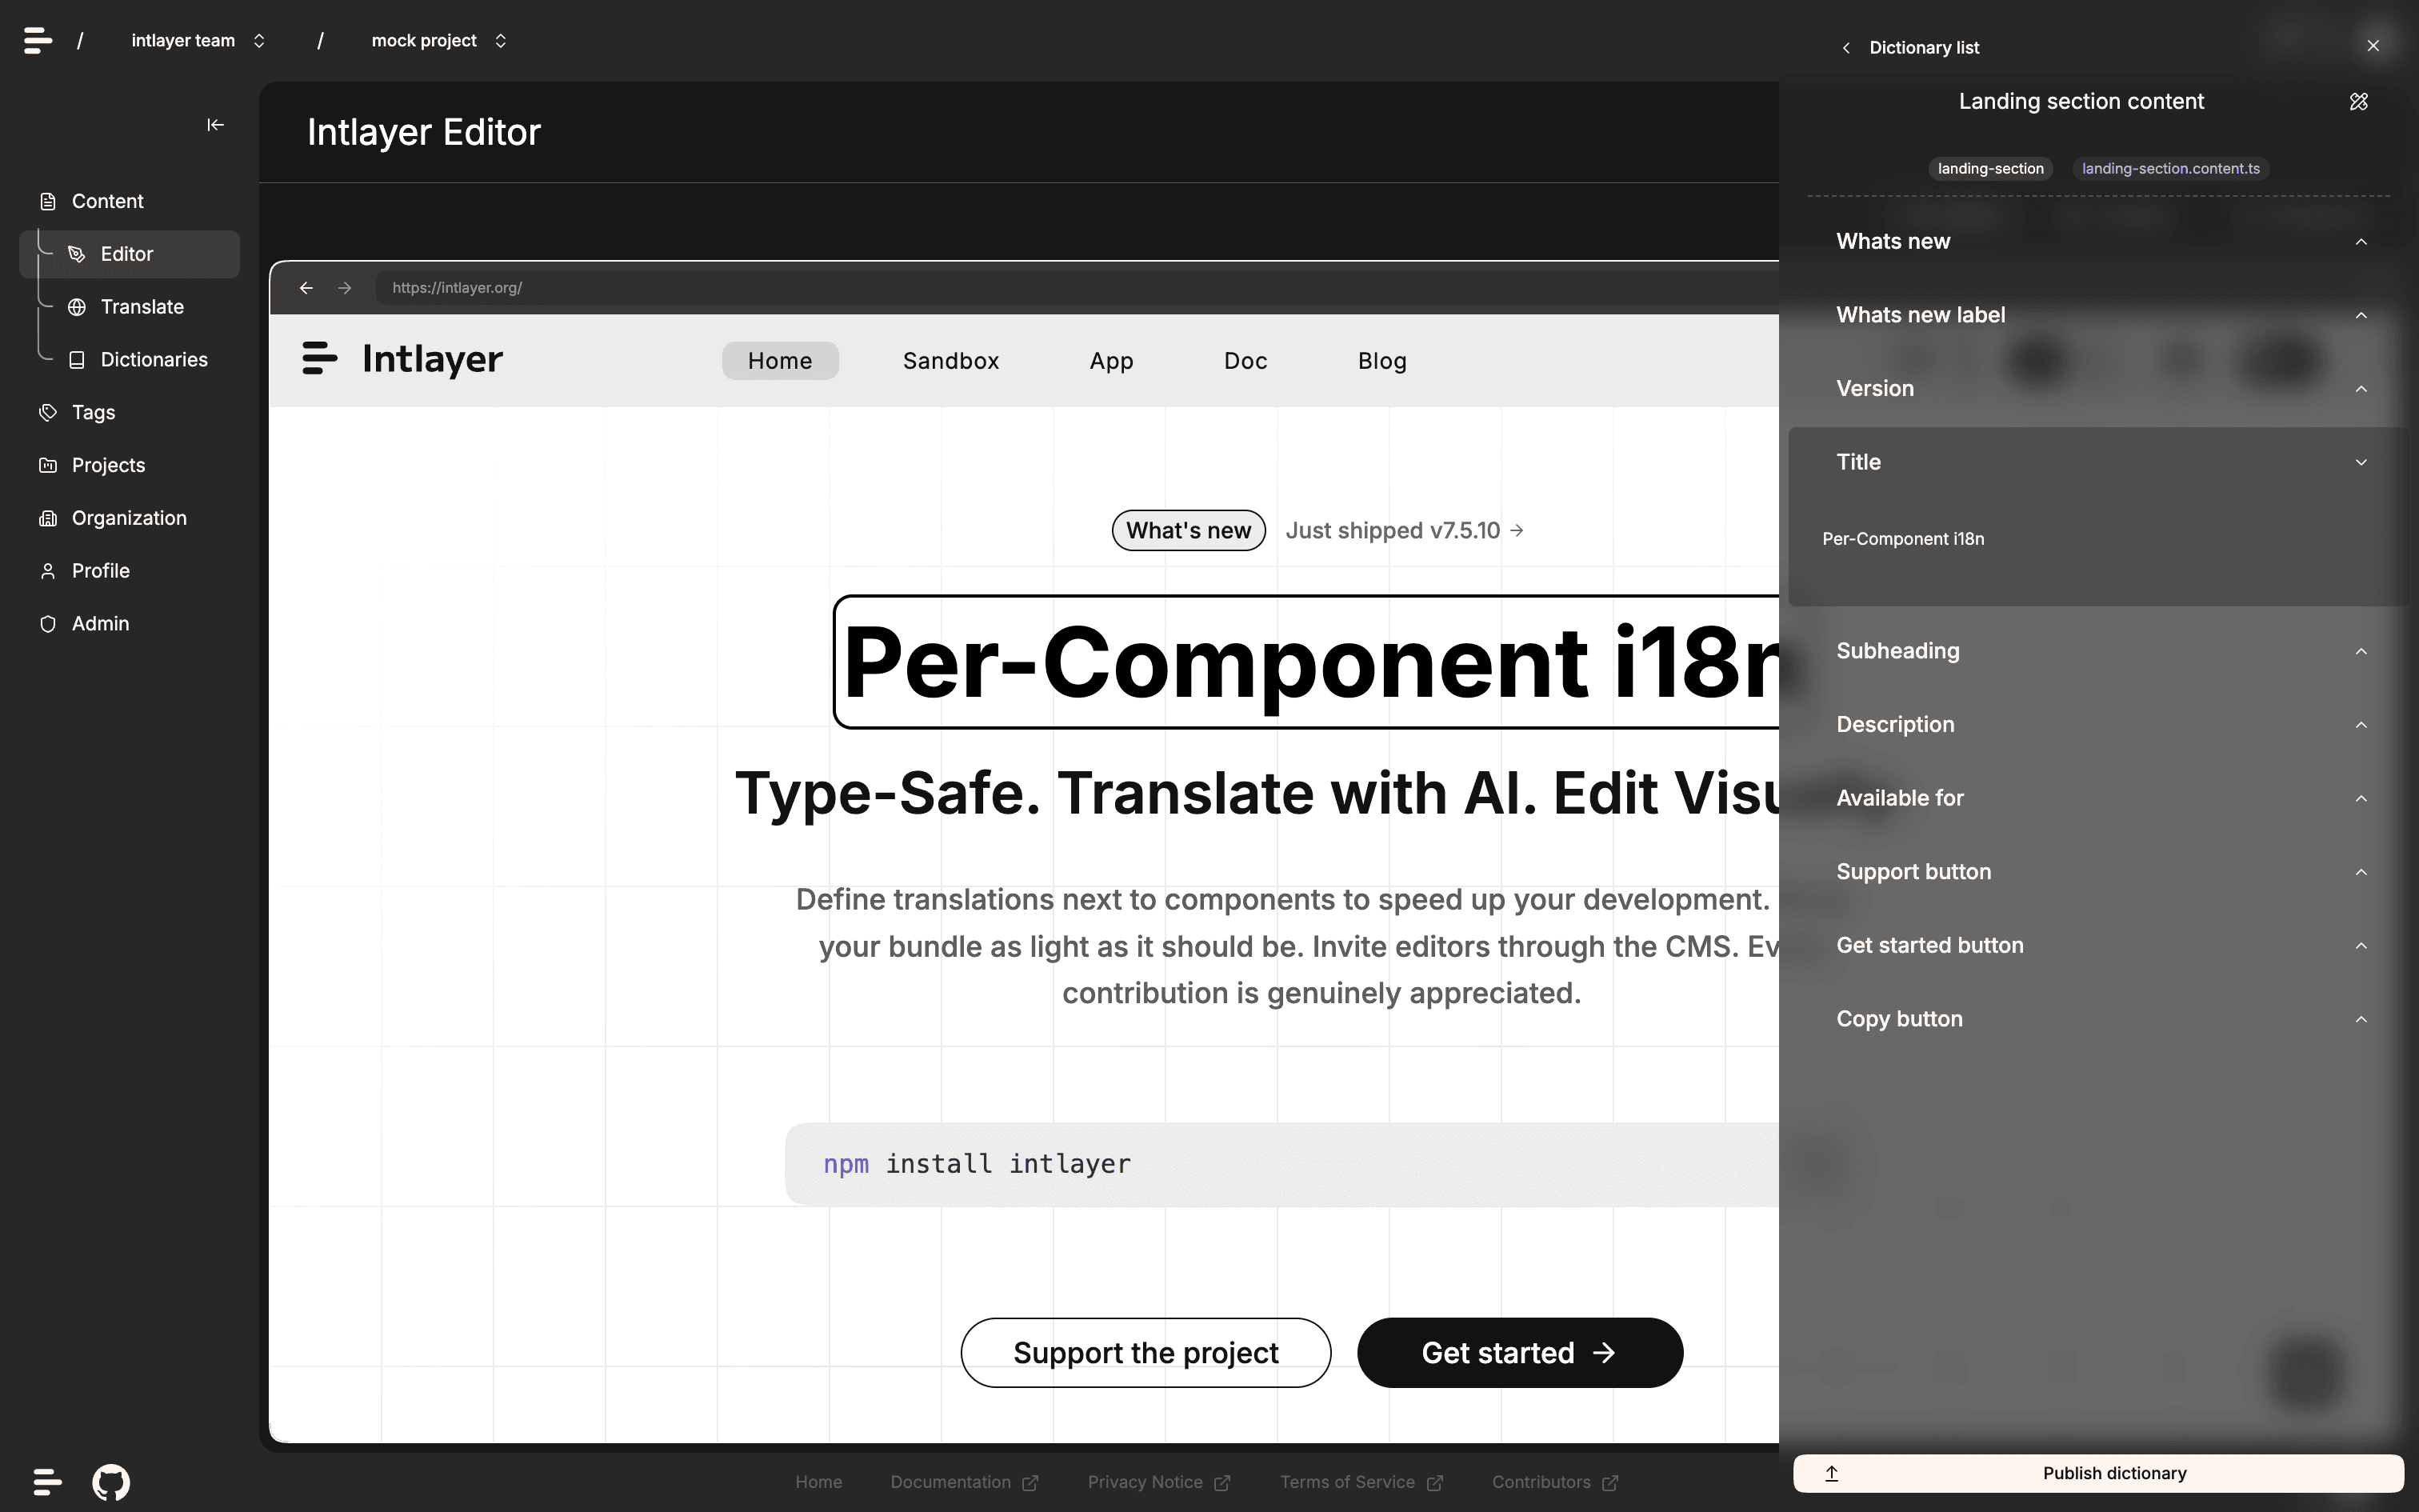This screenshot has width=2419, height=1512.
Task: Collapse the left sidebar with the arrow toggle
Action: click(215, 124)
